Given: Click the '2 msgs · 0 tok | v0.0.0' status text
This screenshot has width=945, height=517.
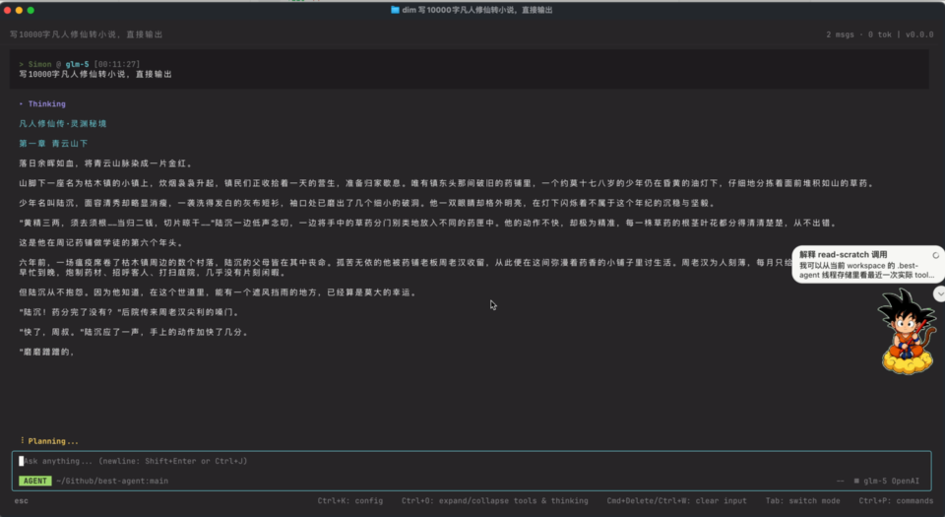Looking at the screenshot, I should pos(879,34).
